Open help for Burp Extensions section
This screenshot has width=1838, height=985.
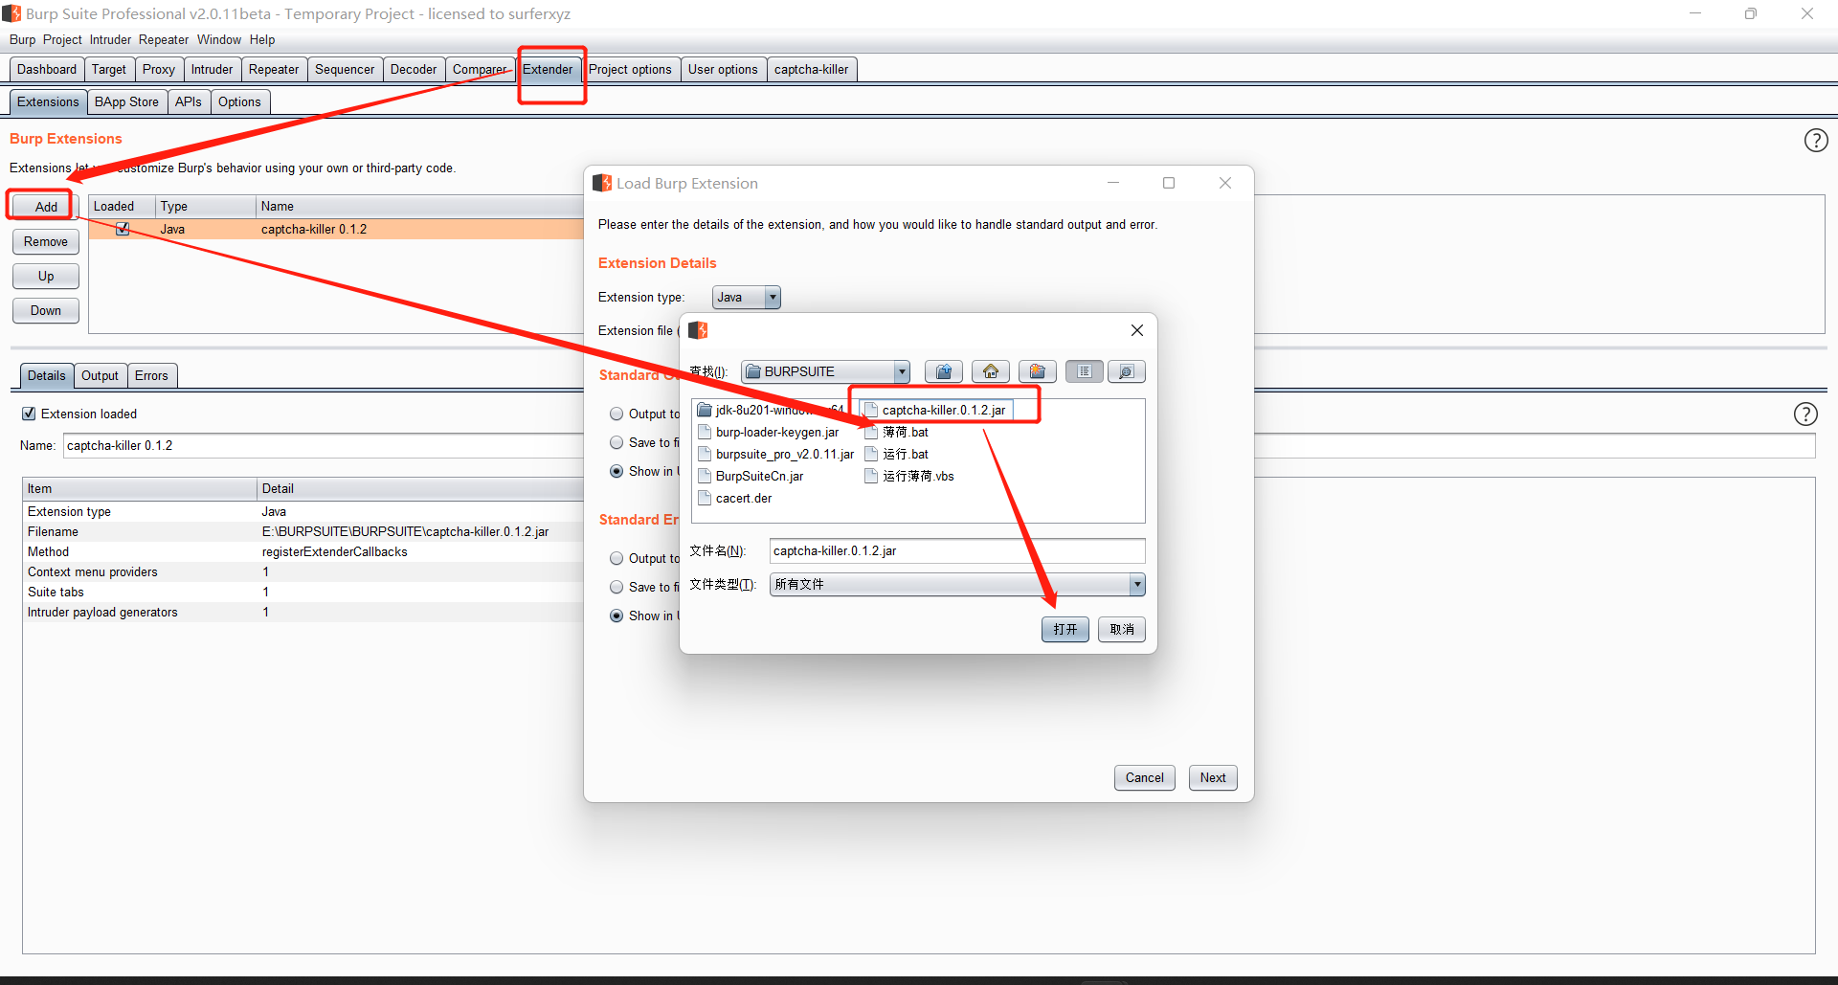click(x=1816, y=141)
